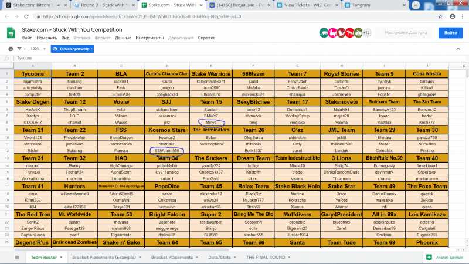Viewport: 469px width, 264px height.
Task: Open the browser profile icon
Action: pyautogui.click(x=452, y=16)
